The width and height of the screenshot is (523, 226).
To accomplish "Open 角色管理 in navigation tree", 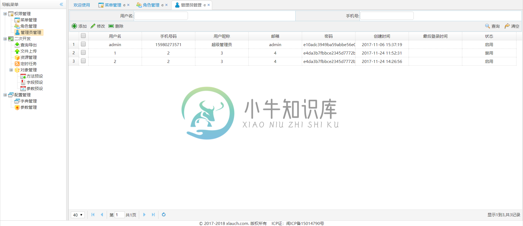I will coord(28,26).
